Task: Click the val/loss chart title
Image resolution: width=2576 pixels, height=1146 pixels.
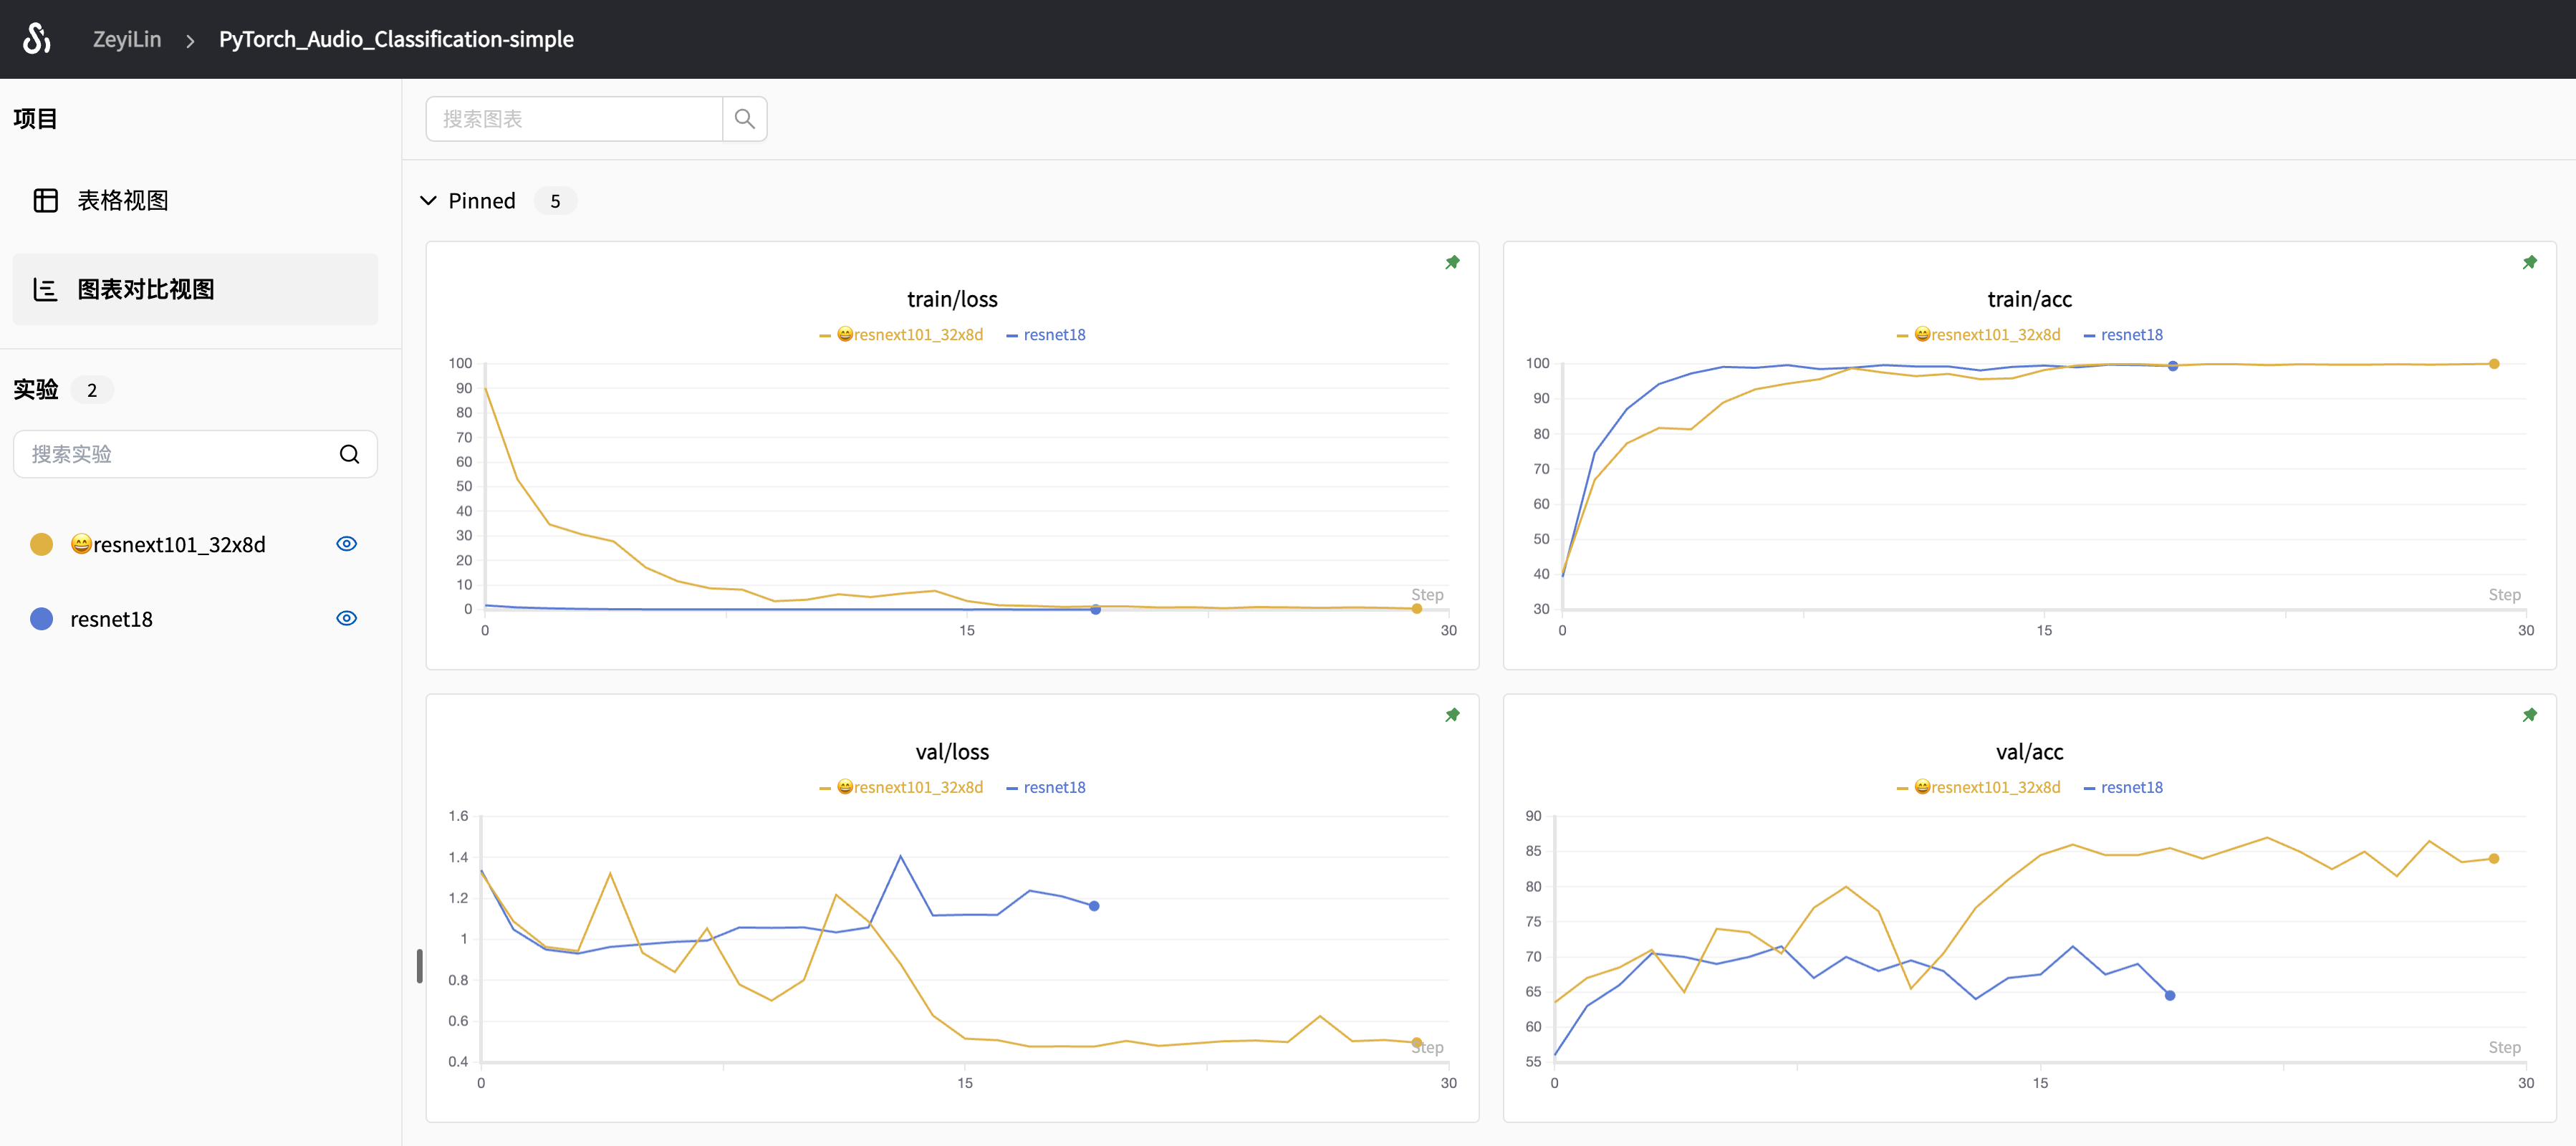Action: coord(952,752)
